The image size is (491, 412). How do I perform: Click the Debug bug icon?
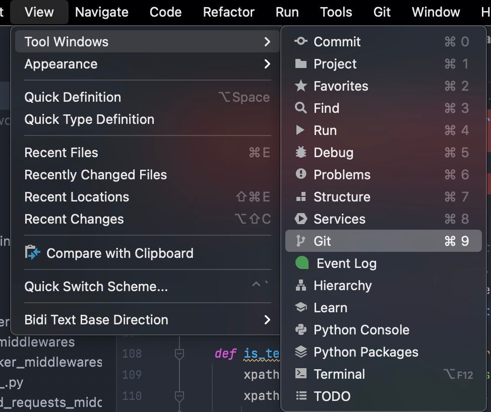[x=301, y=152]
